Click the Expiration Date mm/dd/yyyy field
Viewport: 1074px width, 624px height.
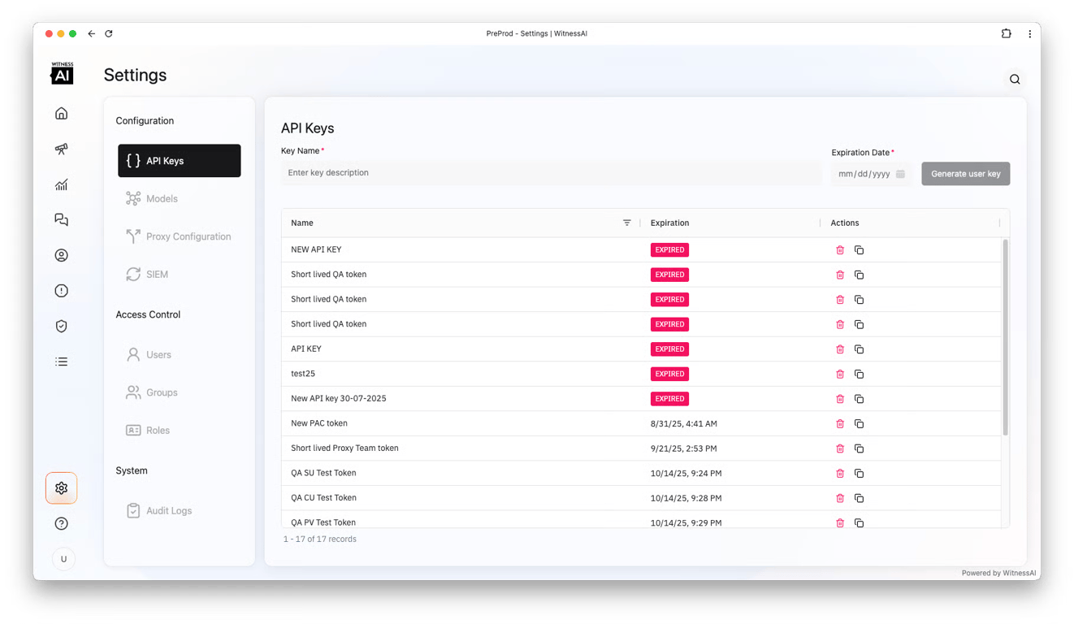871,174
